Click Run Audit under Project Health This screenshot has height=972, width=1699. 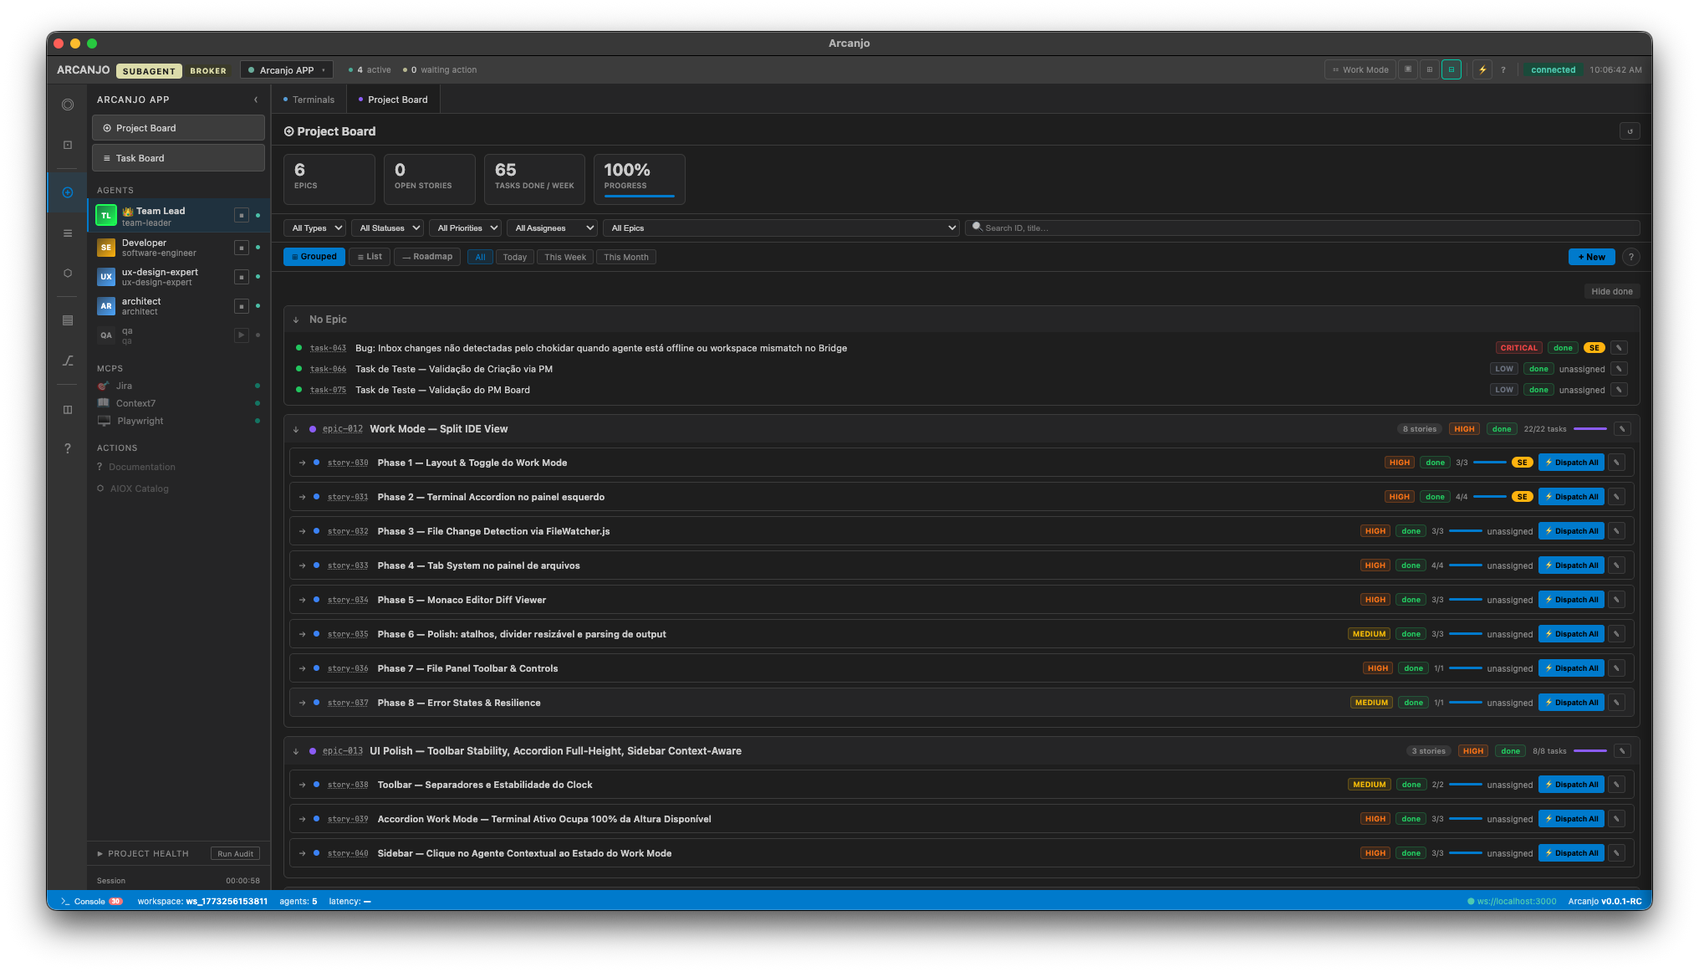[235, 853]
